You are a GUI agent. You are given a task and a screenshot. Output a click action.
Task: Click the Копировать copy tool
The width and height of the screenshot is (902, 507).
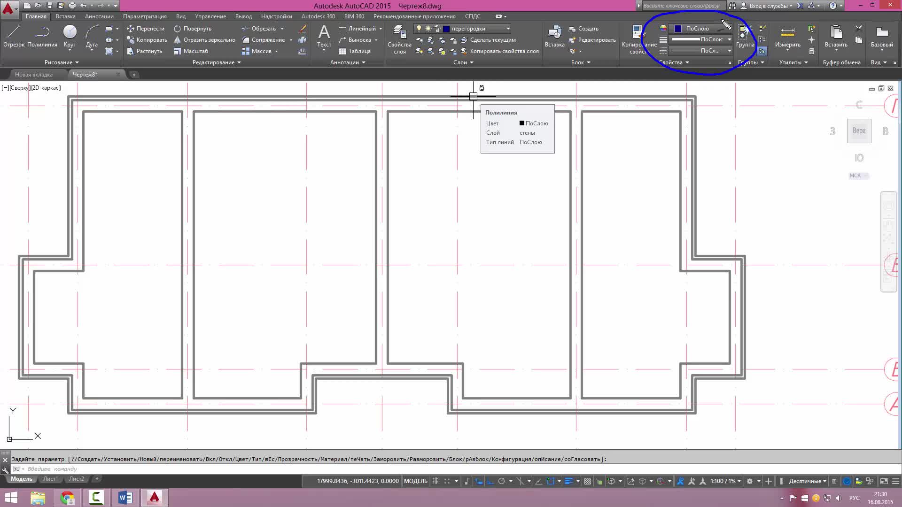[147, 40]
